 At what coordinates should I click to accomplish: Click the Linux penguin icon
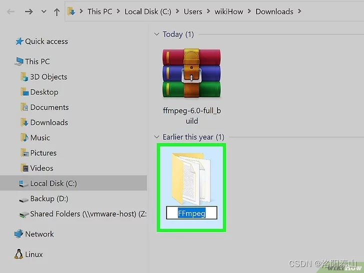tap(19, 254)
